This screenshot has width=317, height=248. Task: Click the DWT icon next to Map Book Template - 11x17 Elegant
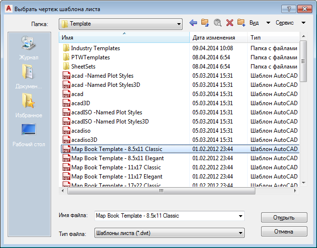coord(66,176)
